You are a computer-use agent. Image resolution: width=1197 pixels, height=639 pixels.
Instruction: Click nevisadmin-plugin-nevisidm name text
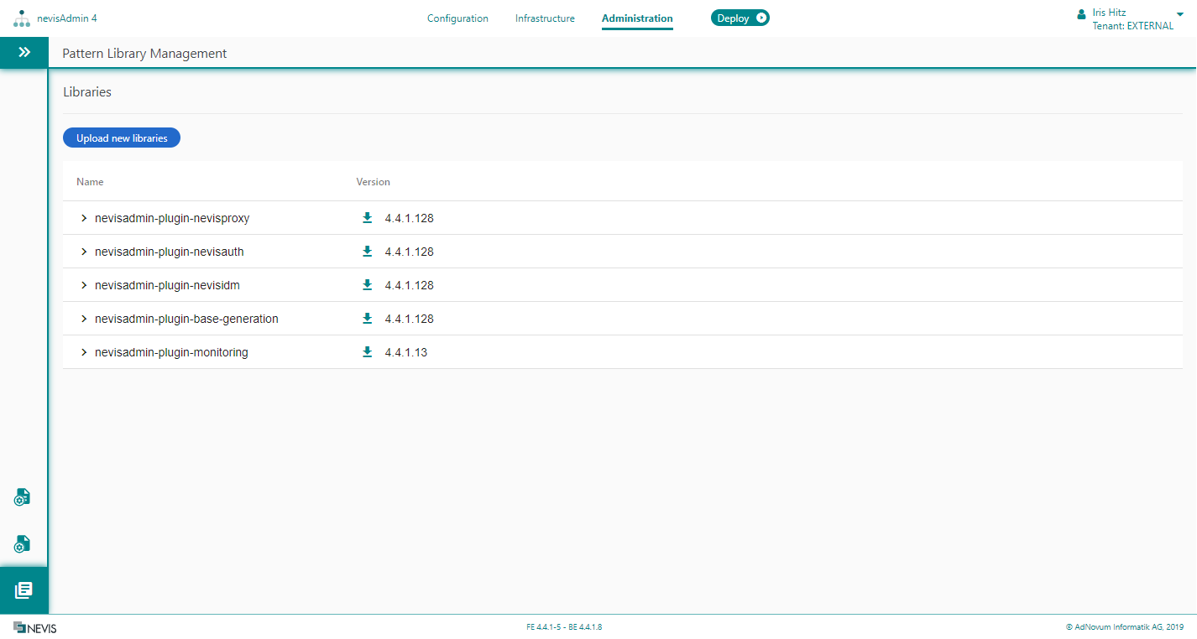coord(167,285)
